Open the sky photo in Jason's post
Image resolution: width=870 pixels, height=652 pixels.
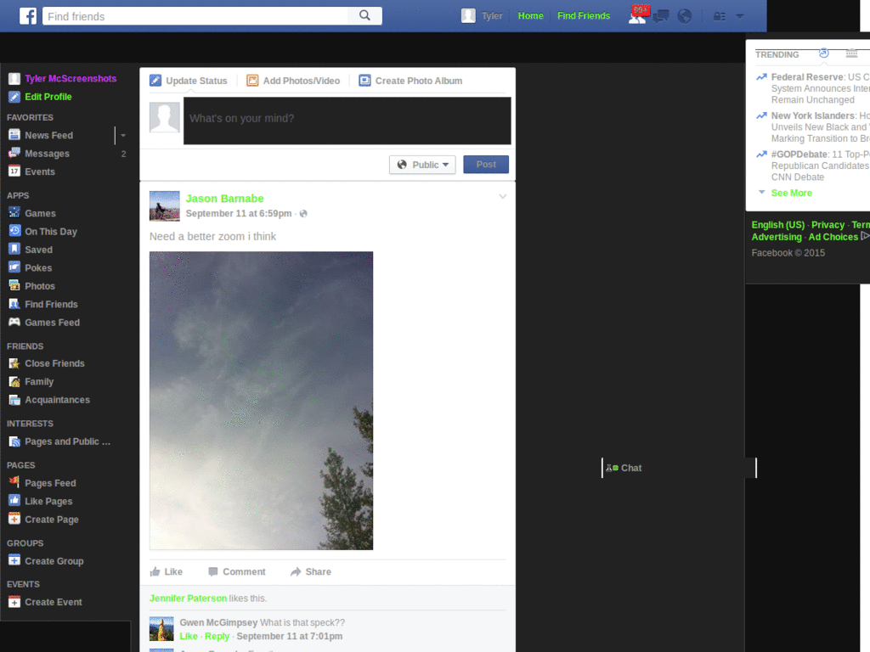(262, 401)
